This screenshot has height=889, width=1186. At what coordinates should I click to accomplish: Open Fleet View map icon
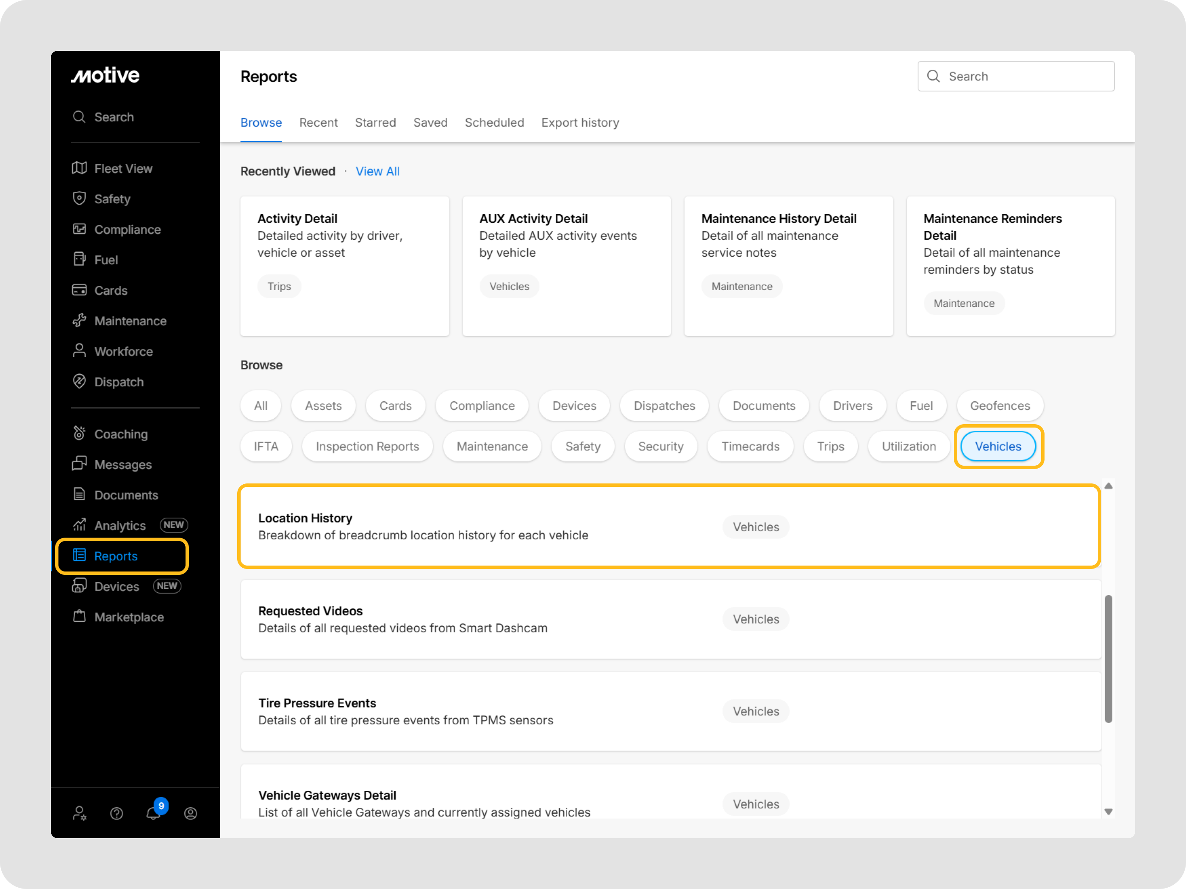click(79, 168)
